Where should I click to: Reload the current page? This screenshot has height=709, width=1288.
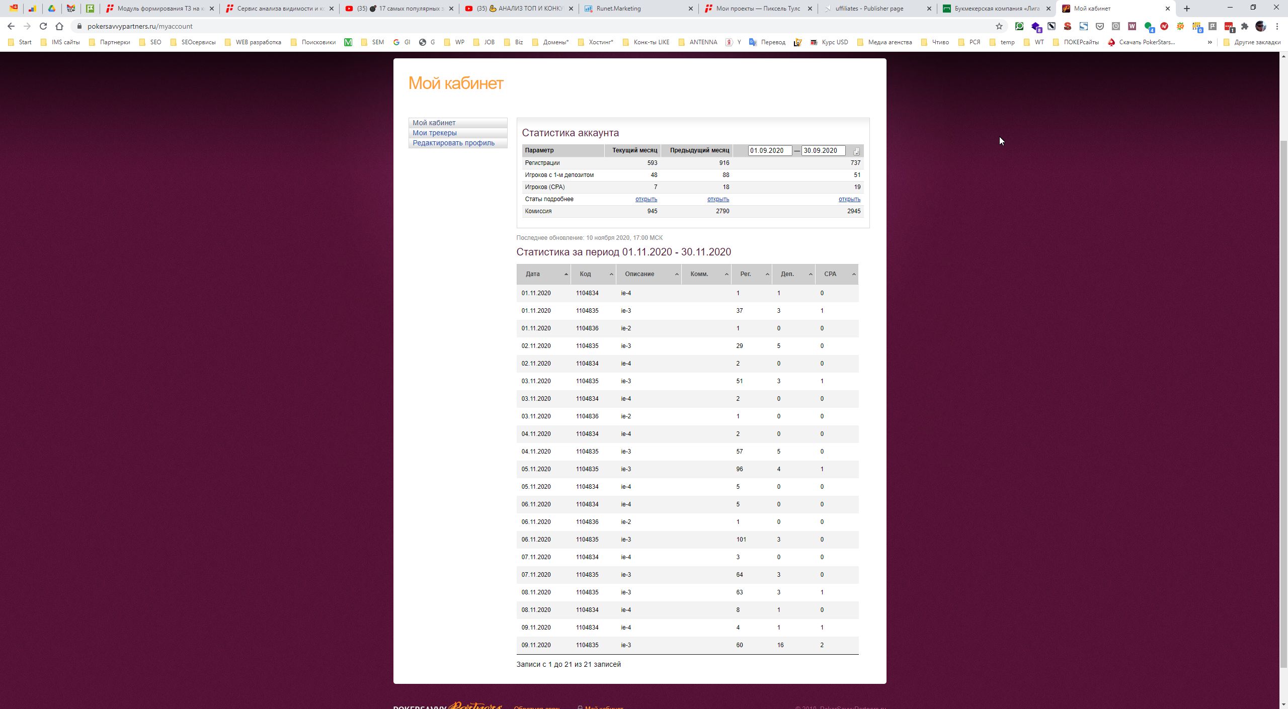tap(43, 26)
